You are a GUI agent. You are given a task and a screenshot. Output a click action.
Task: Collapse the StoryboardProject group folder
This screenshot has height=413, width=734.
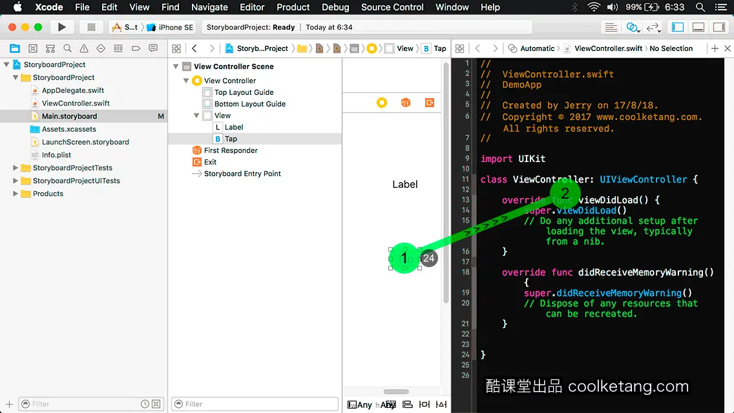(x=16, y=77)
